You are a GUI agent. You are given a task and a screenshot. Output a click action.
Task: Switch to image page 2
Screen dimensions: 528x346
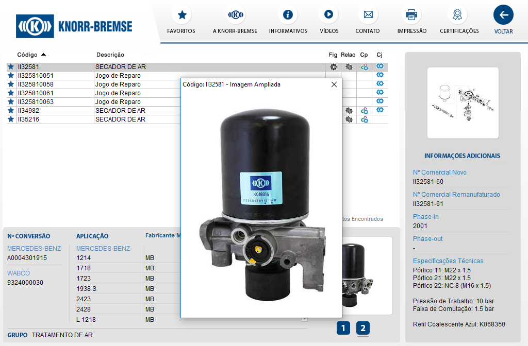point(363,328)
